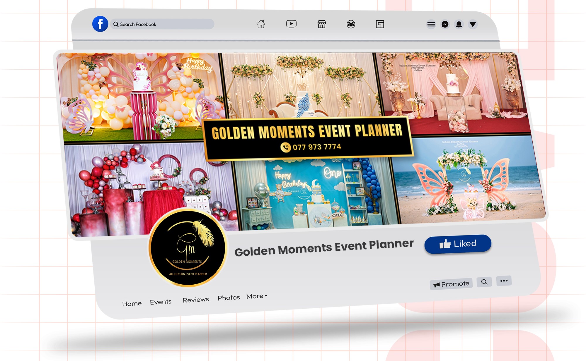Open the hamburger menu icon
Image resolution: width=586 pixels, height=361 pixels.
tap(431, 24)
